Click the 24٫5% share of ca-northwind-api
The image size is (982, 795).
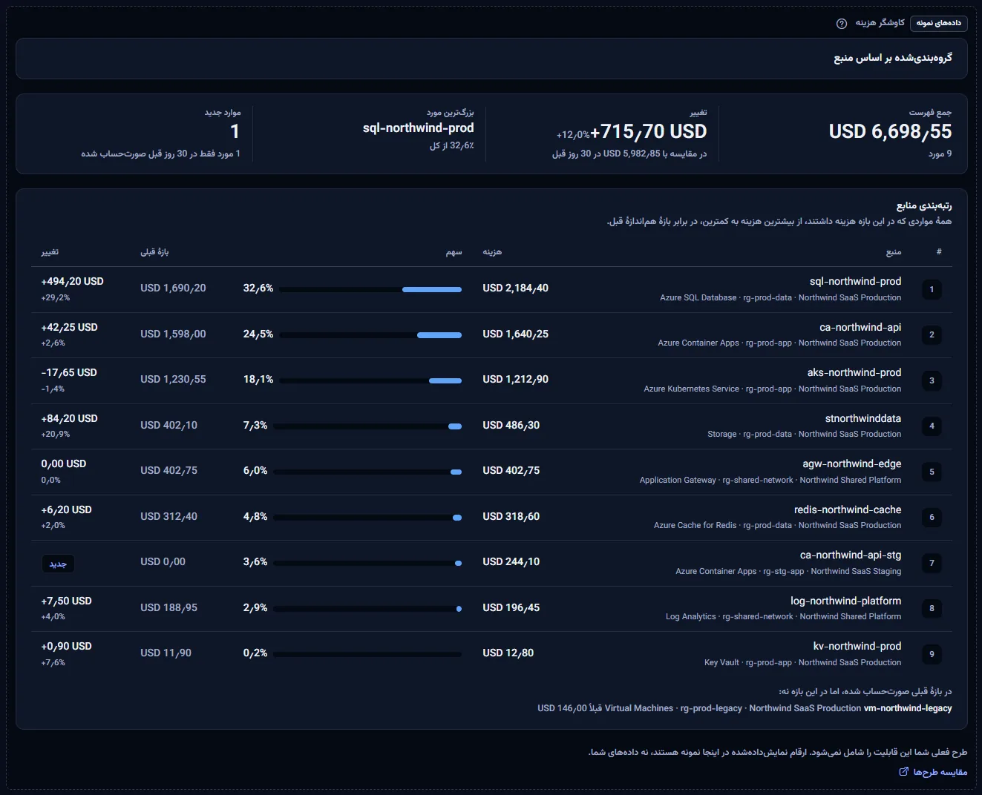(258, 334)
